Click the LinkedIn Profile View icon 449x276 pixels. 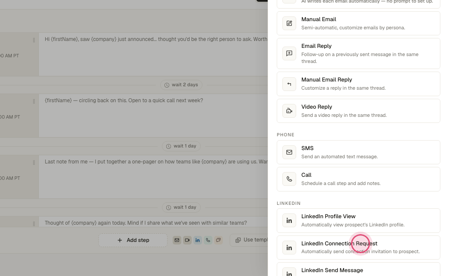(289, 220)
